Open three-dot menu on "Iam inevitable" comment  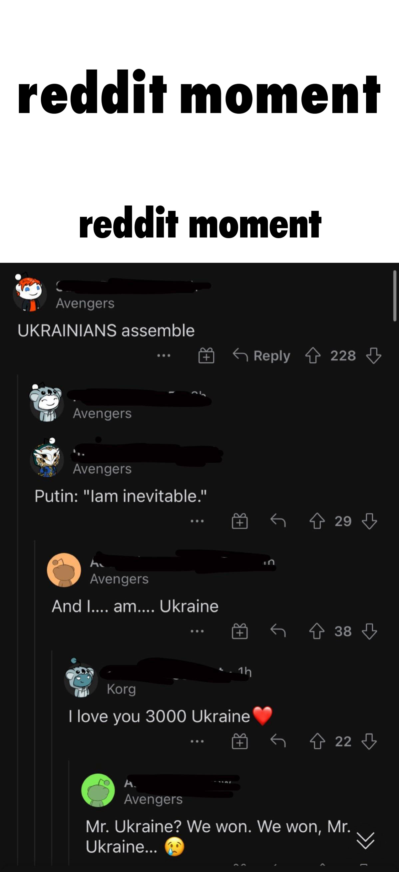click(197, 521)
